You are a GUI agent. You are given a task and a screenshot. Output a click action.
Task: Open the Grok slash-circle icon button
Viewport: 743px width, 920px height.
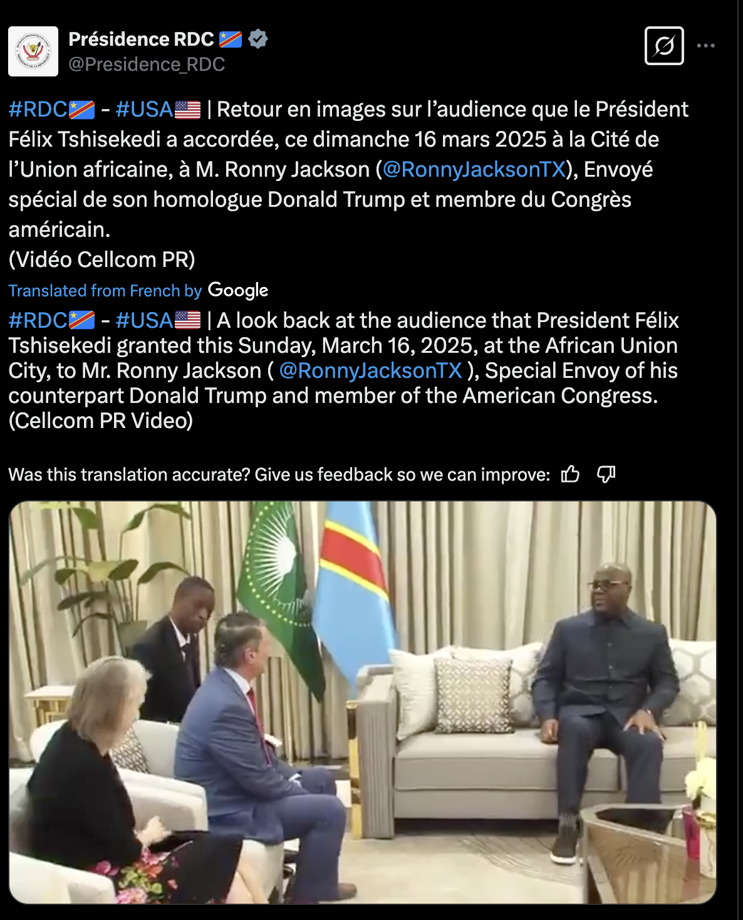tap(664, 46)
